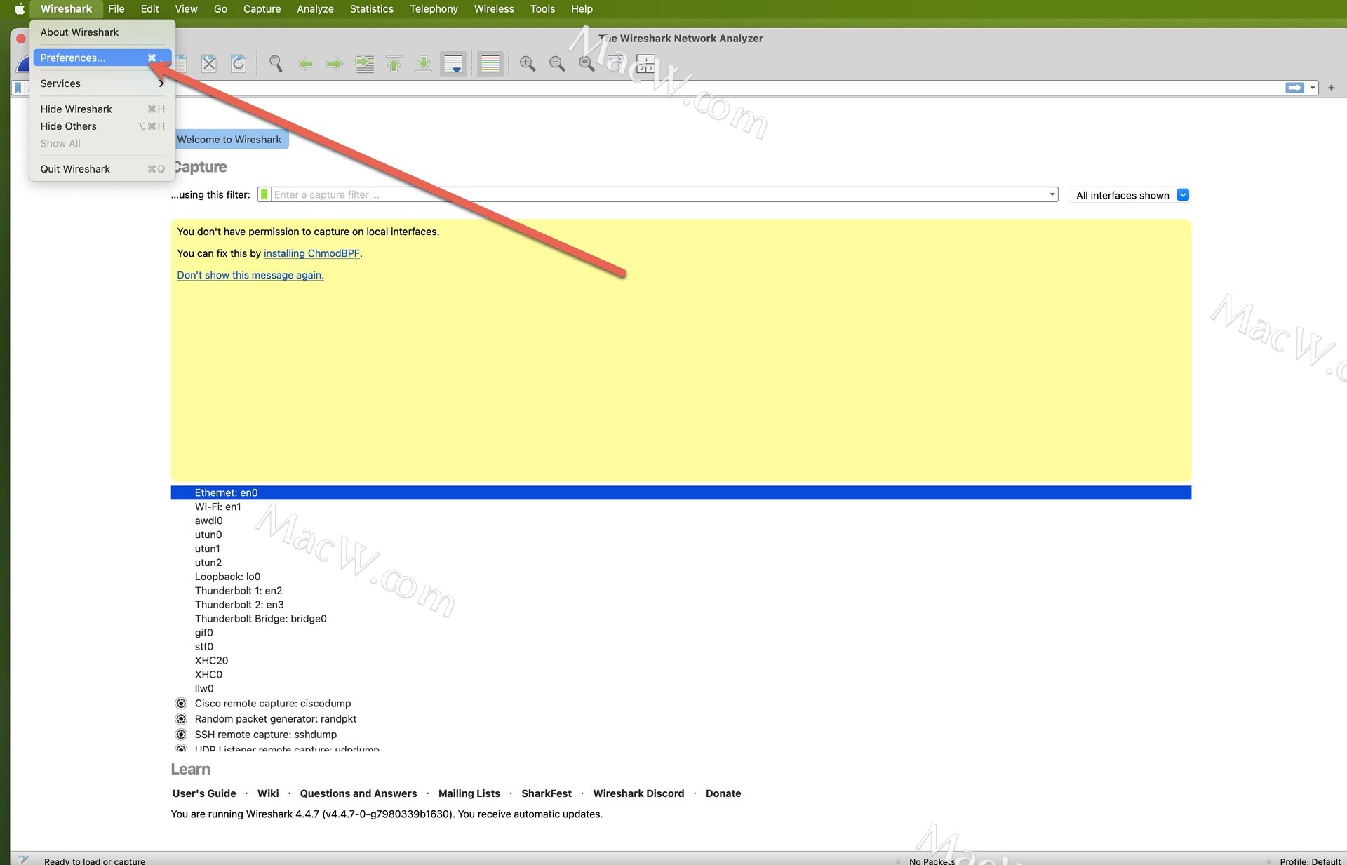Open the find packet magnifier tool

pyautogui.click(x=276, y=64)
